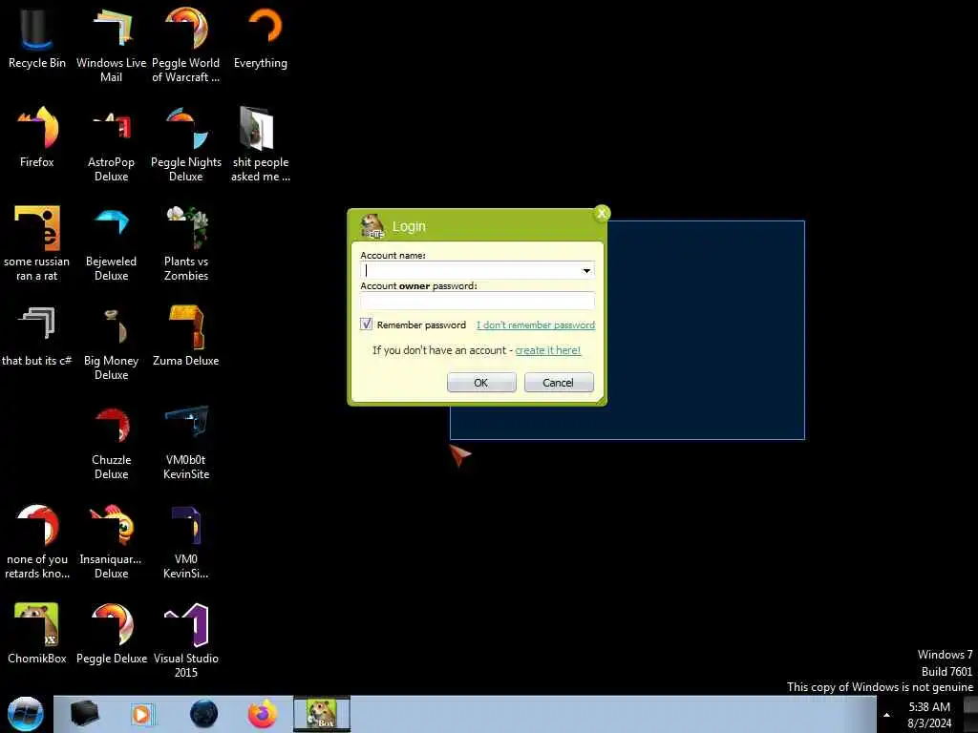Show hidden system tray icons

click(x=886, y=715)
